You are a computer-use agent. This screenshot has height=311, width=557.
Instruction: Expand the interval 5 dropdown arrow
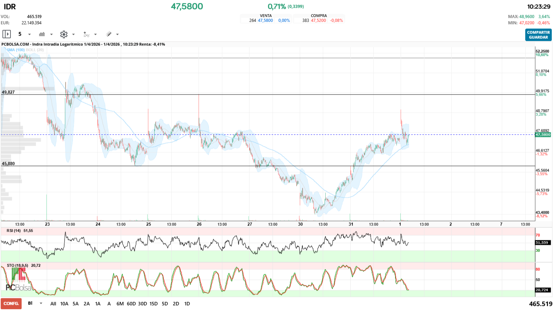point(29,34)
